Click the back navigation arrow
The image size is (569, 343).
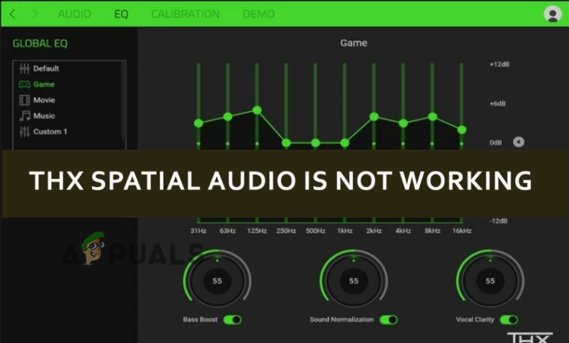[12, 14]
